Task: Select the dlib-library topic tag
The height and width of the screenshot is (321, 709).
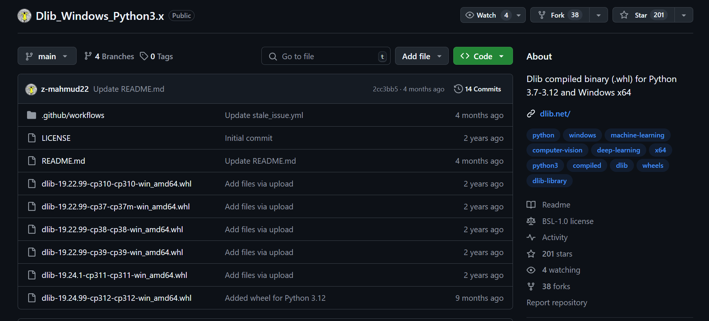Action: [549, 181]
